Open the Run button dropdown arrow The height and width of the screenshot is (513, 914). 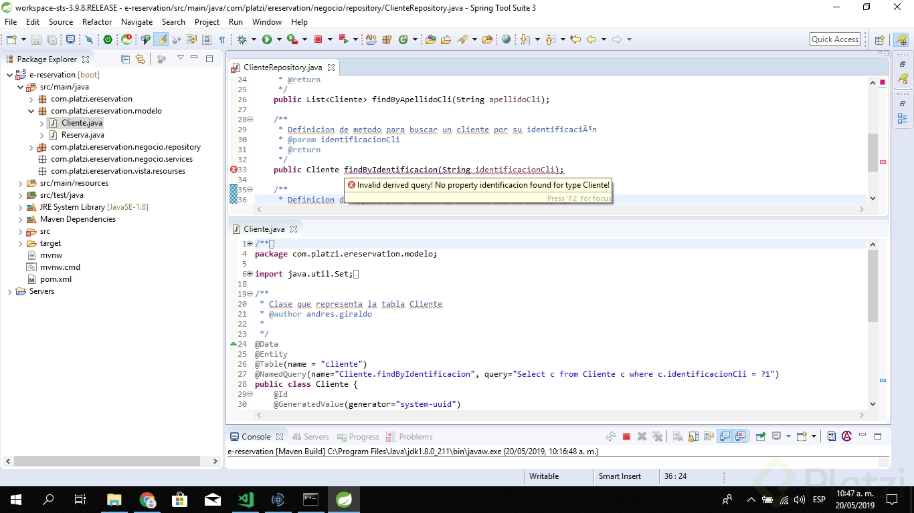coord(278,39)
